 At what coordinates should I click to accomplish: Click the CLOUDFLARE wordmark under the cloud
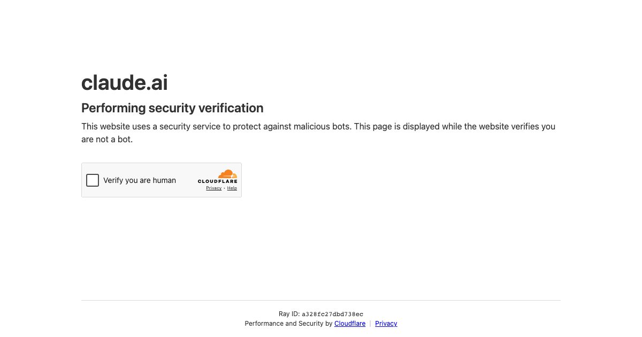pos(217,181)
